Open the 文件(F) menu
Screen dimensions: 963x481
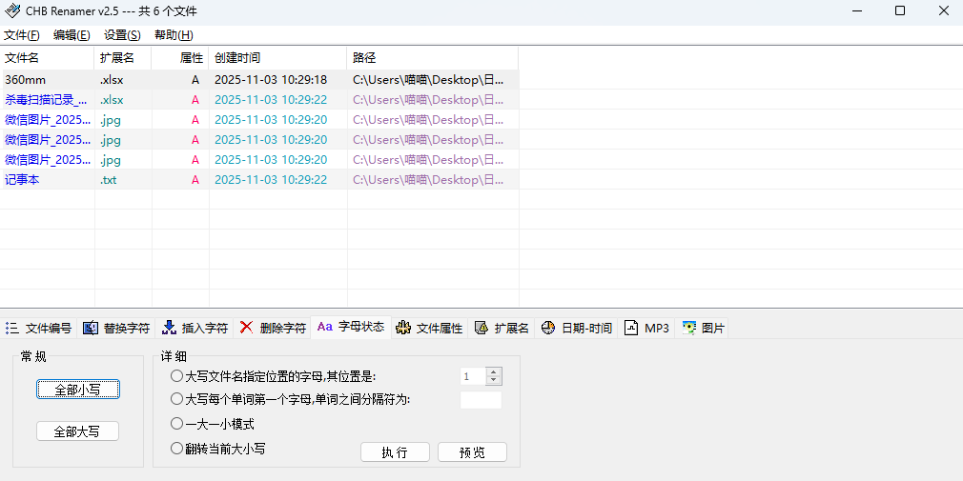[x=22, y=35]
